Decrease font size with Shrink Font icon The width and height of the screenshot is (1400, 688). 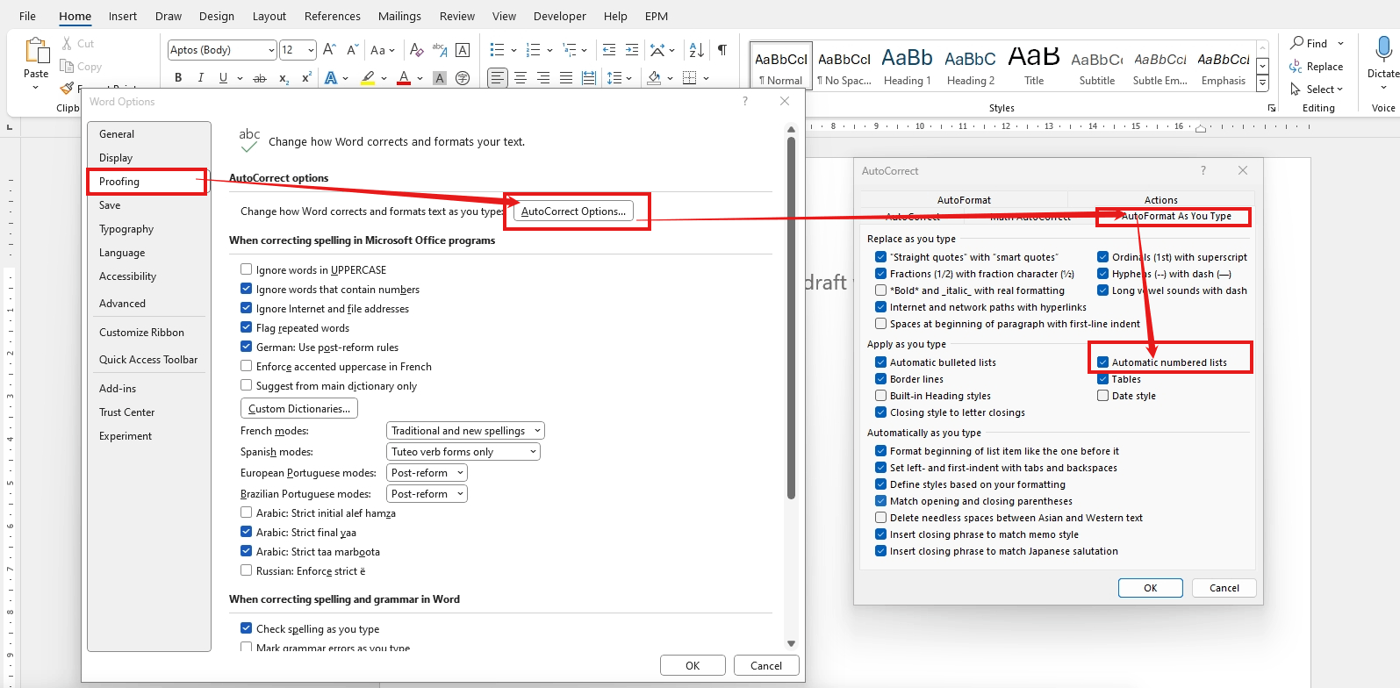coord(352,50)
